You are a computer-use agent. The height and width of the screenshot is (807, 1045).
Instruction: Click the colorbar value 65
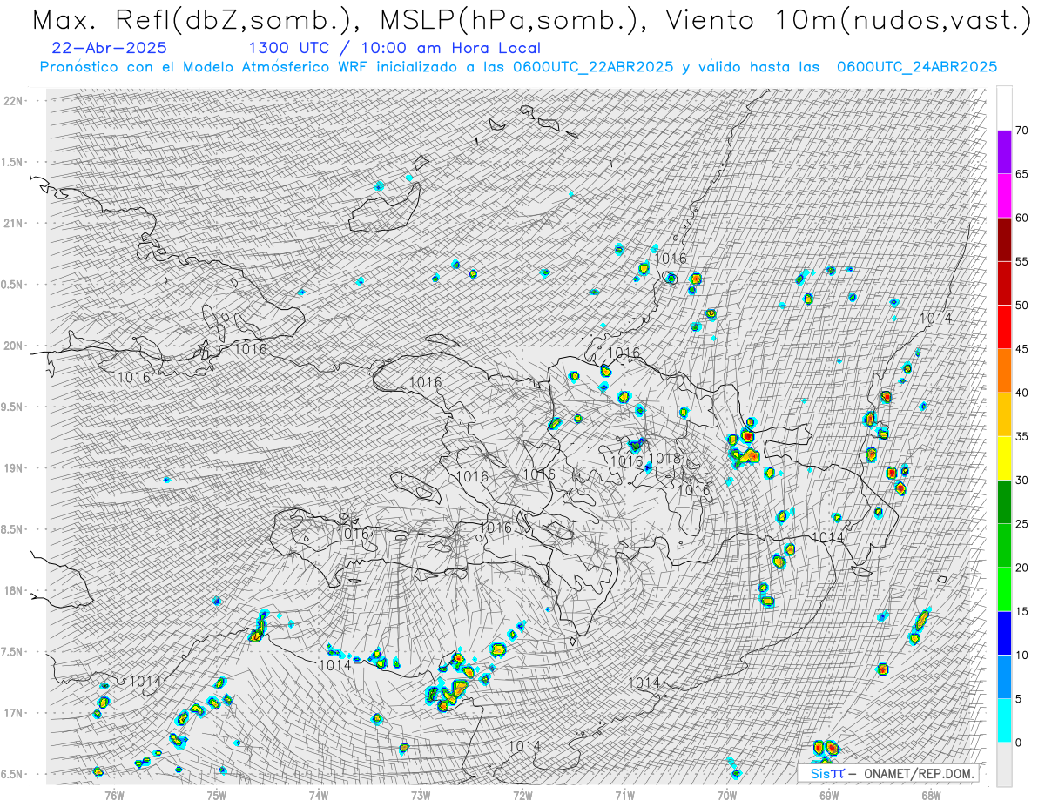[1022, 174]
